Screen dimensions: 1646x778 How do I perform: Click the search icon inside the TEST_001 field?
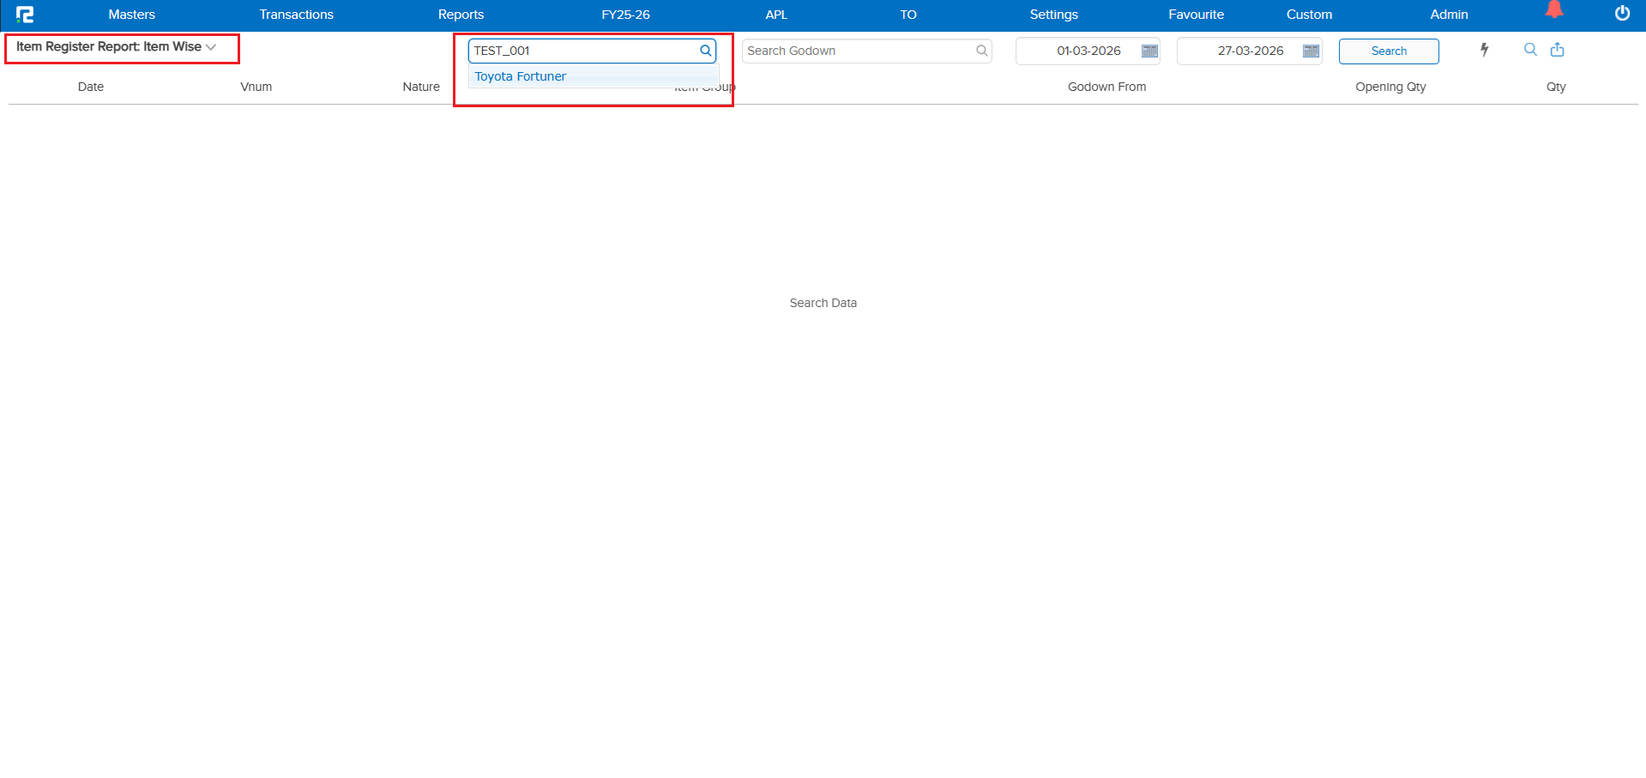704,50
